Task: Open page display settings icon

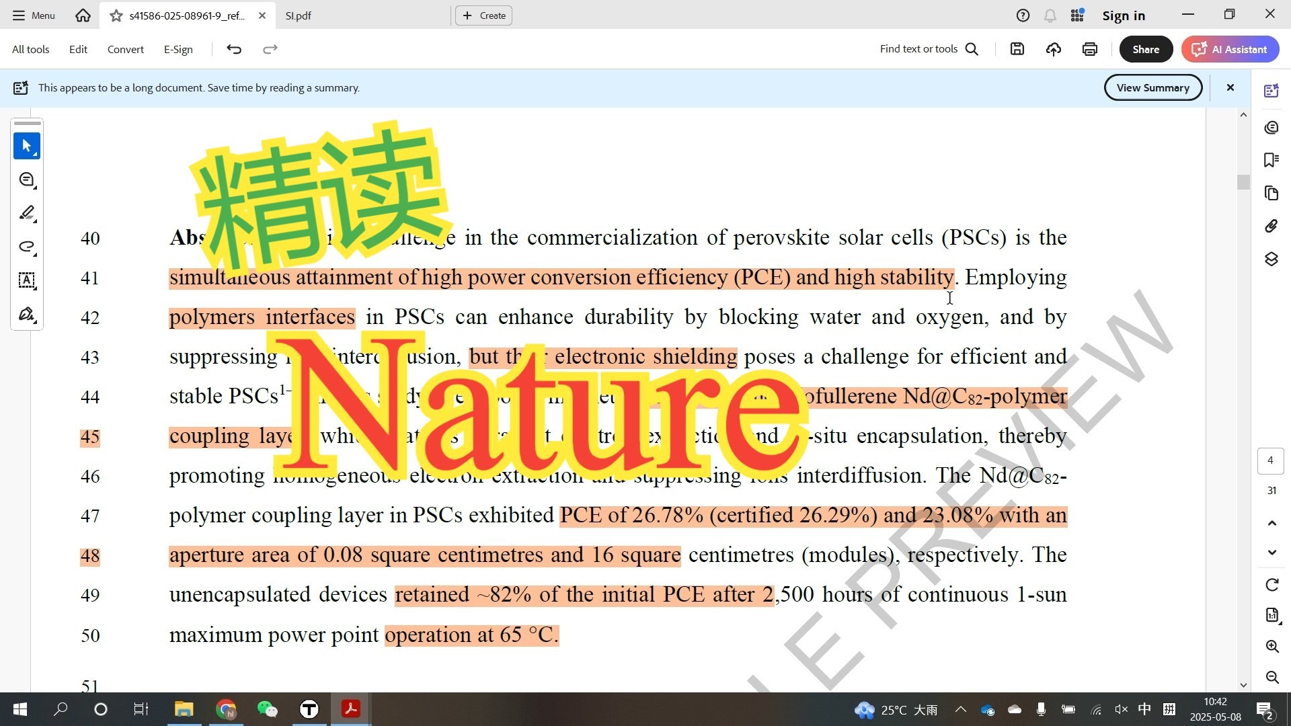Action: coord(1272,615)
